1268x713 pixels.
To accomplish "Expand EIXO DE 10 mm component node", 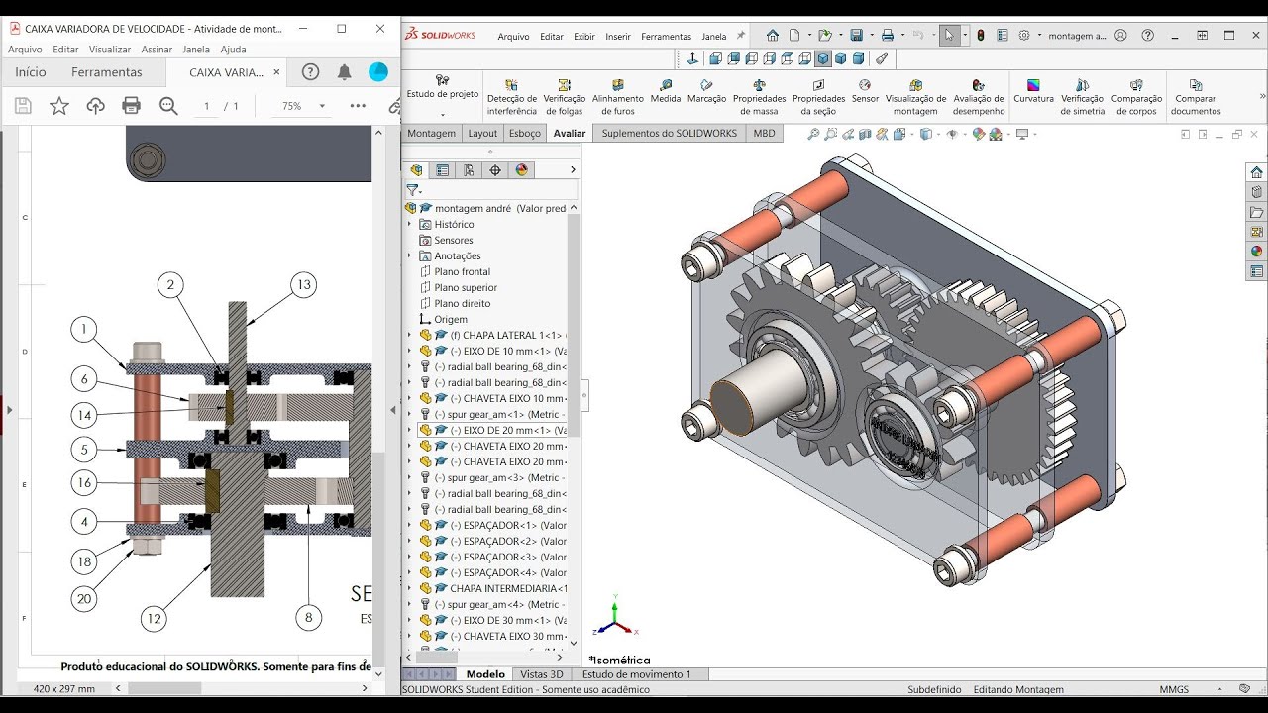I will click(409, 351).
